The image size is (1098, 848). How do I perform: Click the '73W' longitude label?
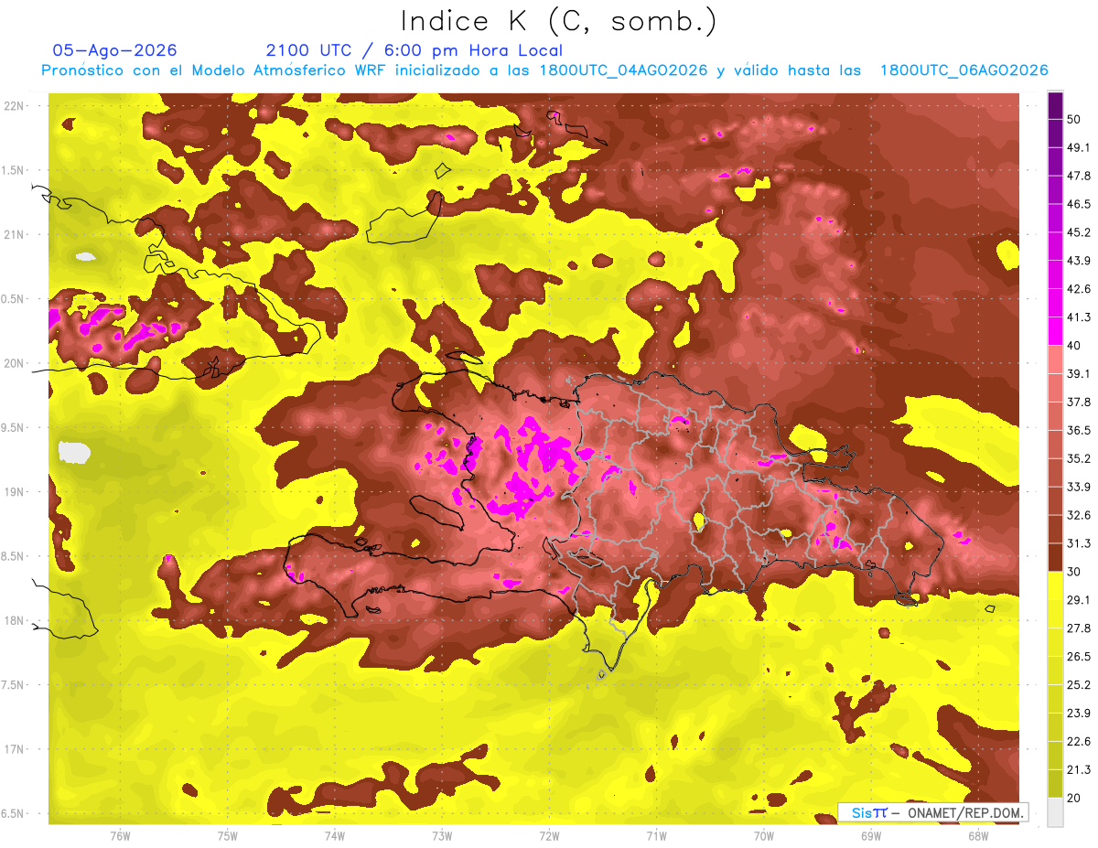coord(442,836)
